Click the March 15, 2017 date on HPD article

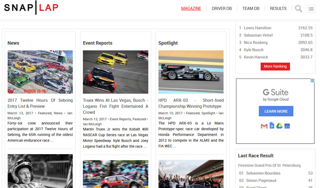click(x=171, y=113)
